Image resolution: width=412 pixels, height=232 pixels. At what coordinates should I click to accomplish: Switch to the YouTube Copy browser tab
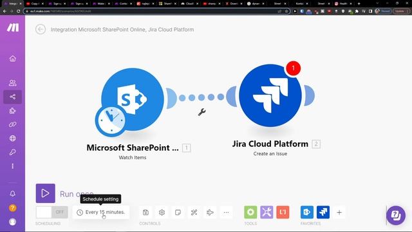pos(35,4)
